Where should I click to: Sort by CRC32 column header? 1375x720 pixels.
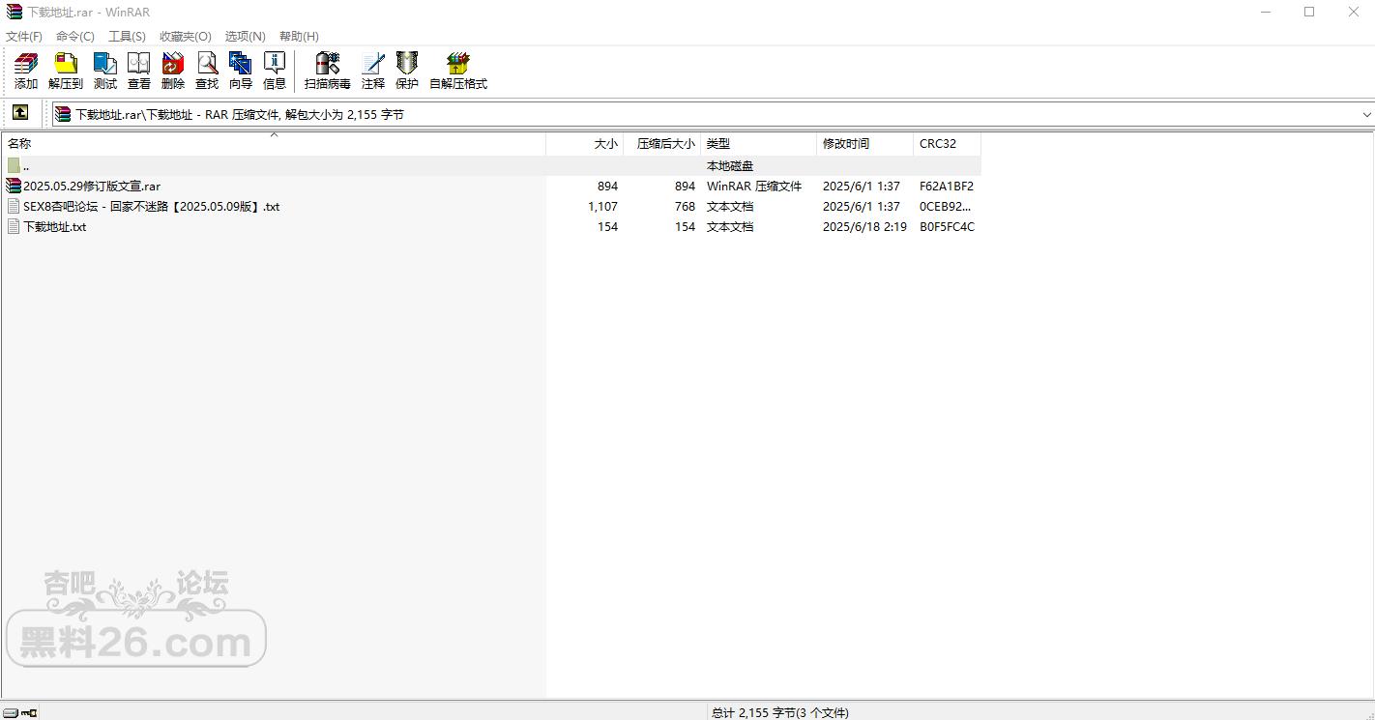948,143
